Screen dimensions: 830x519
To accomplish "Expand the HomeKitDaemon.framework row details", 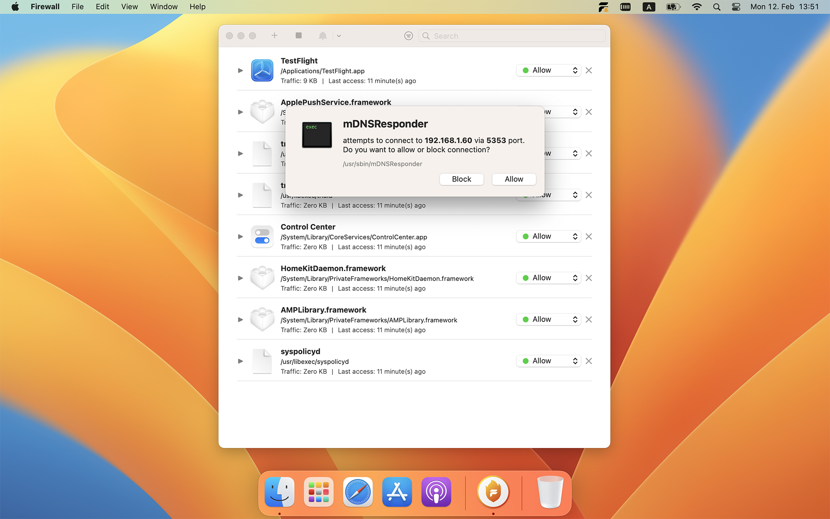I will (240, 278).
